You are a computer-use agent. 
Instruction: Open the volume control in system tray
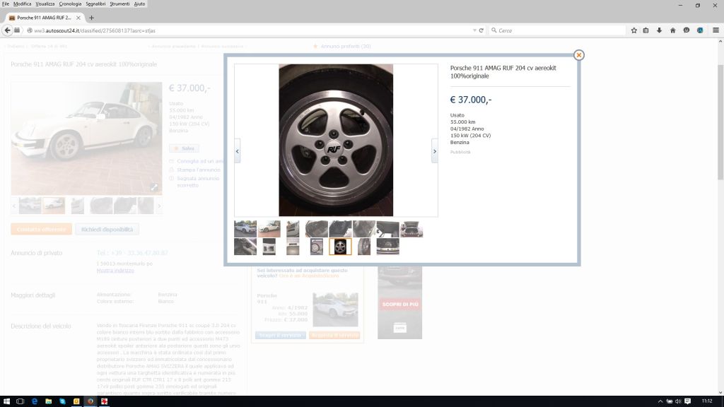(x=678, y=401)
